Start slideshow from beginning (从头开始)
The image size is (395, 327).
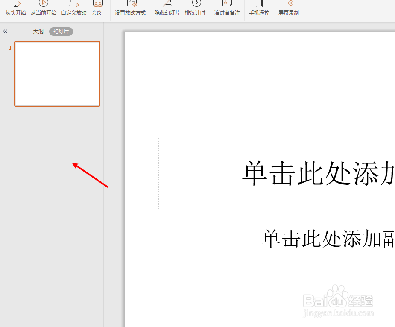click(16, 8)
